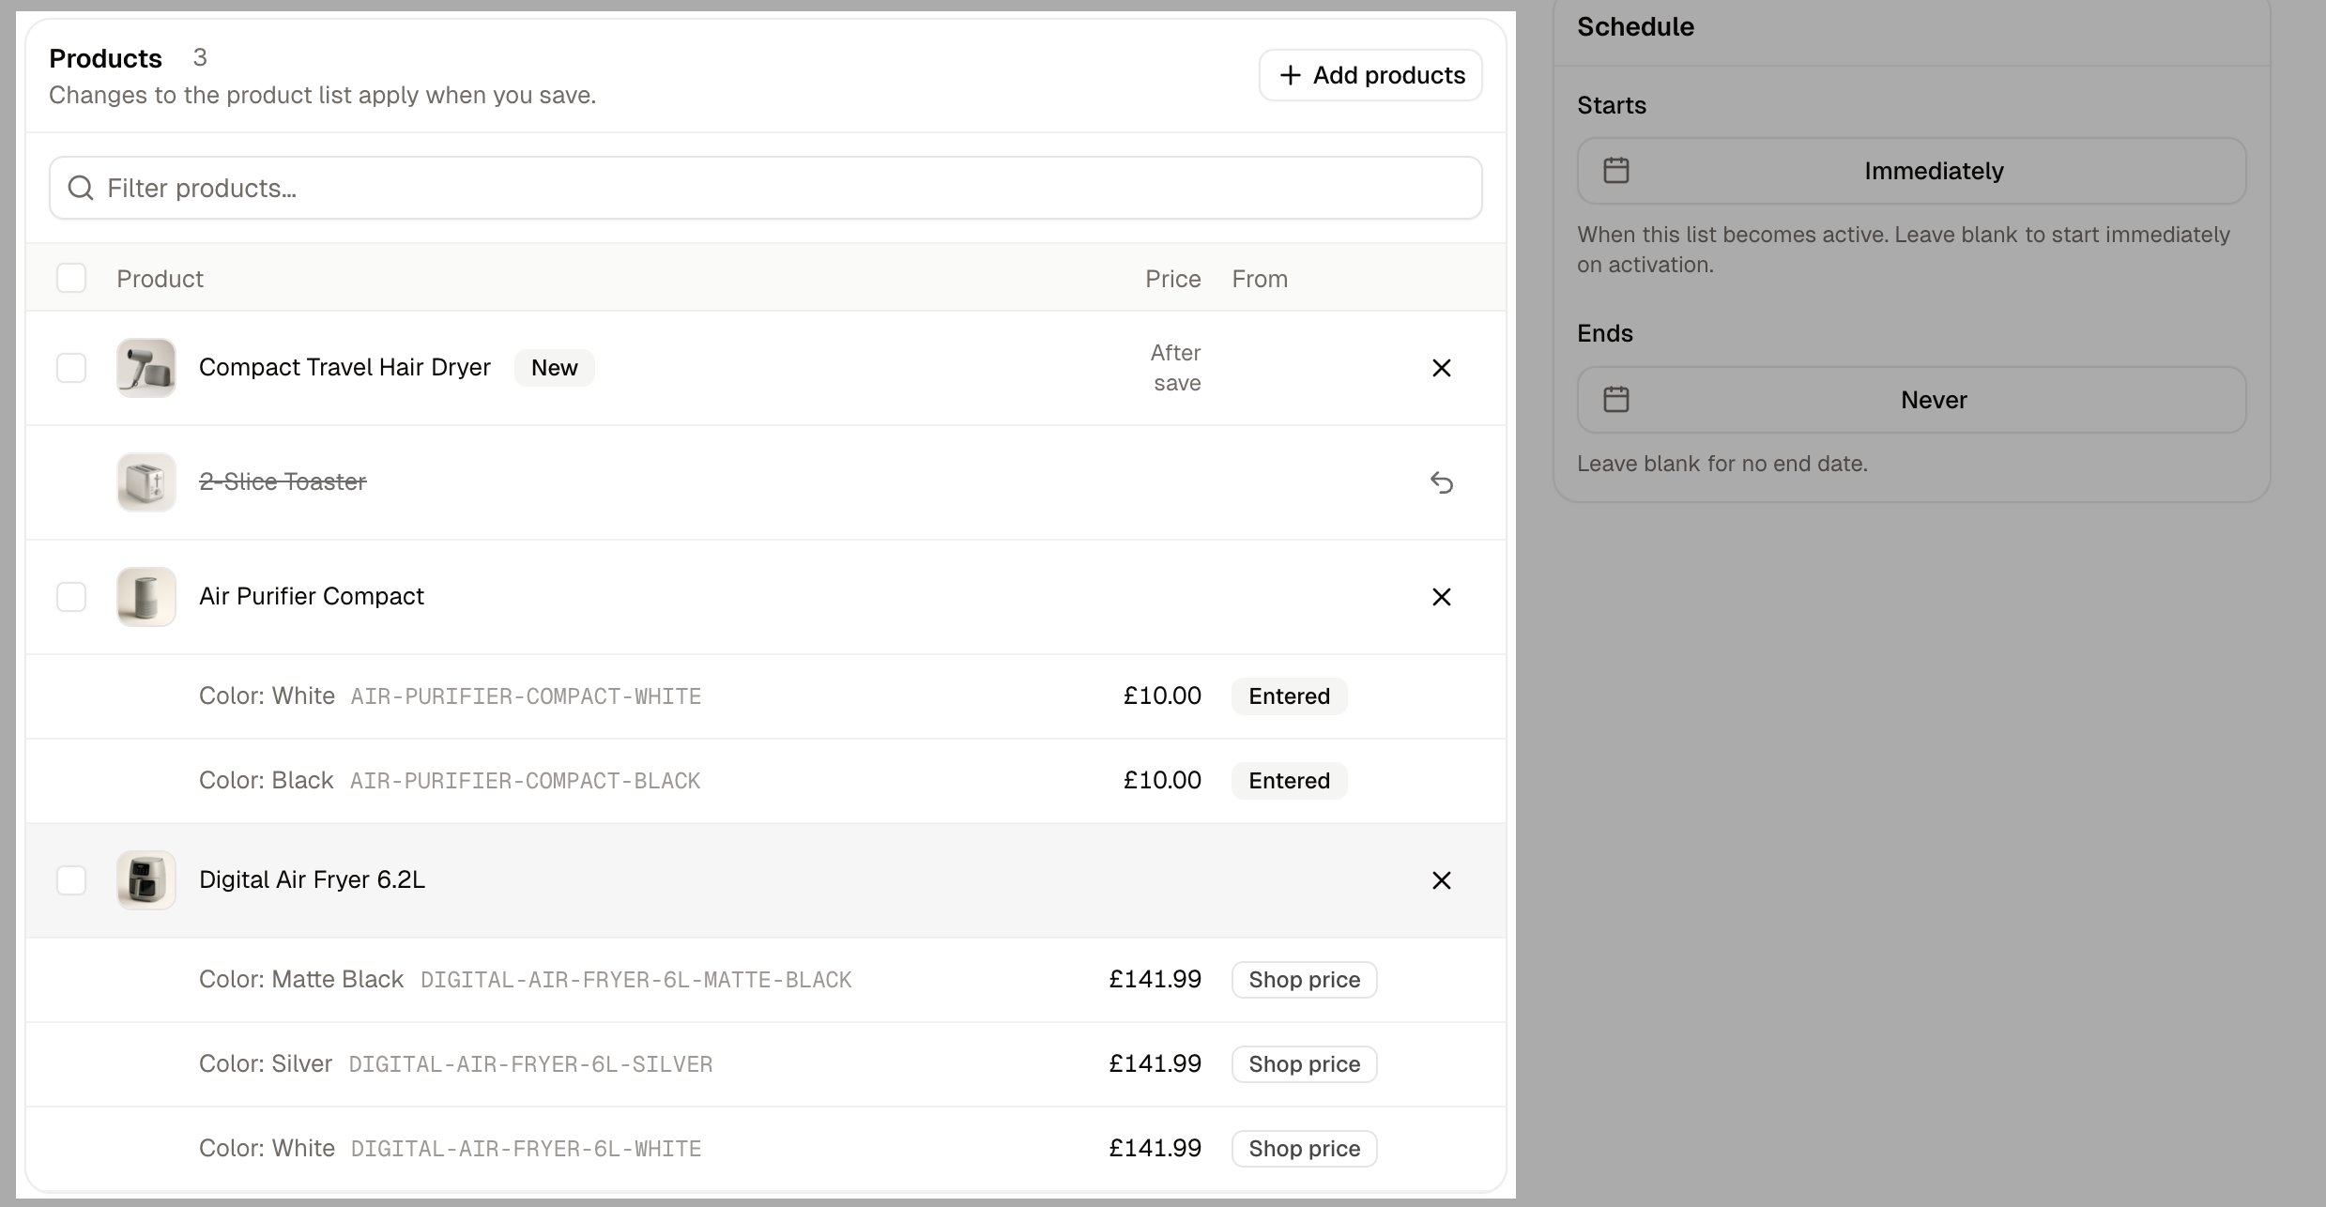Click the Price column header
The image size is (2326, 1207).
coord(1172,279)
